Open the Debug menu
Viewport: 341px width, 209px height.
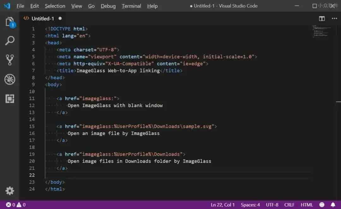click(x=108, y=6)
